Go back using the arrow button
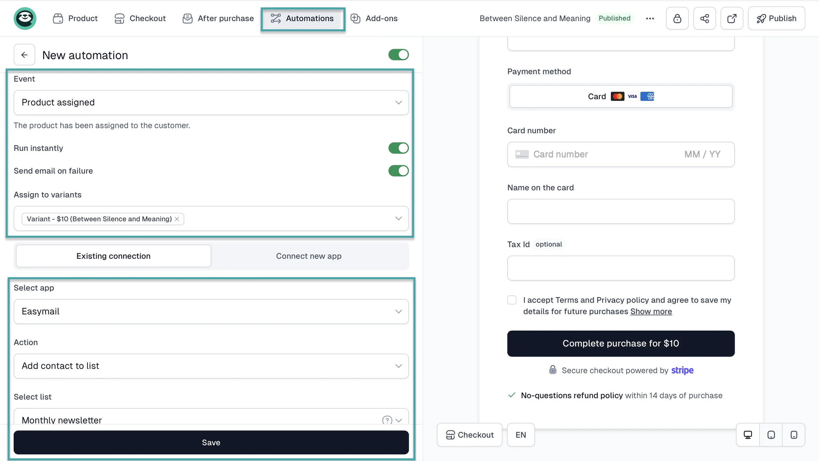Viewport: 819px width, 461px height. pos(24,55)
